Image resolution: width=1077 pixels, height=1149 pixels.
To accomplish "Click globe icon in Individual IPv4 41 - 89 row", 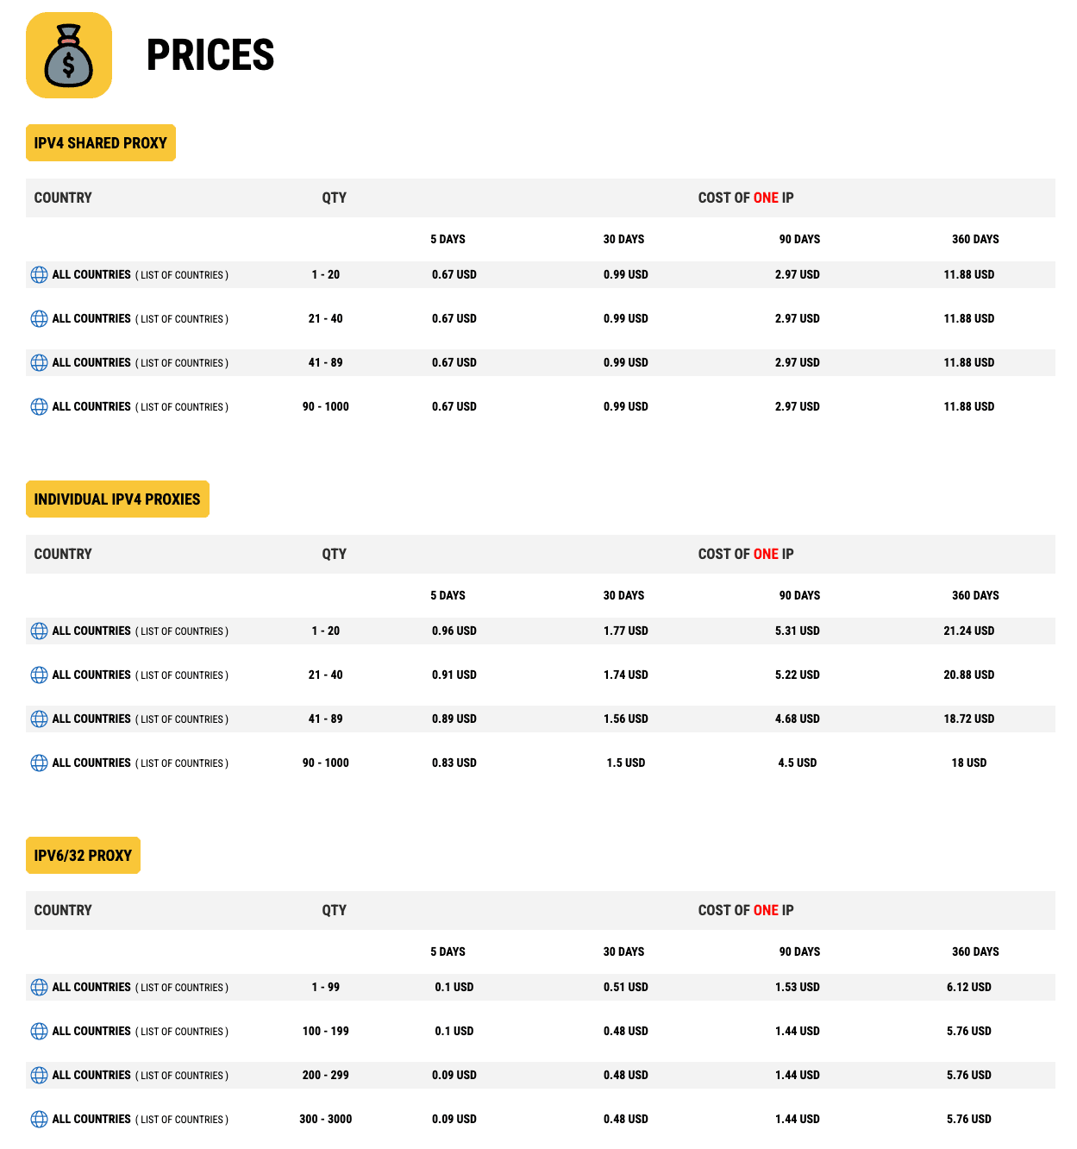I will [39, 719].
